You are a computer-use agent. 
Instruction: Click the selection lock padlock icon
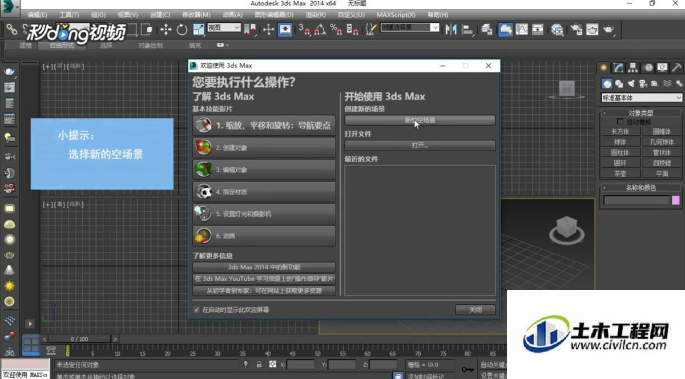tap(259, 364)
